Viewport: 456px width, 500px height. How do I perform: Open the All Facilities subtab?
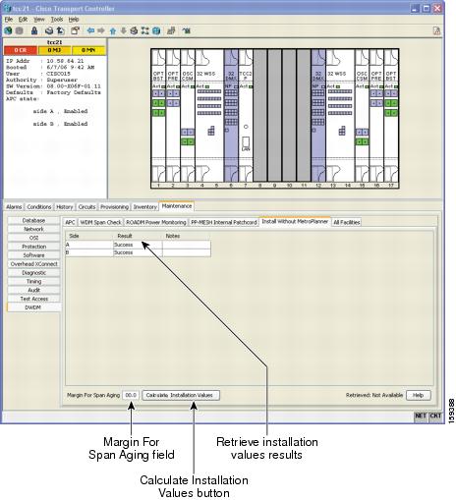pos(347,222)
